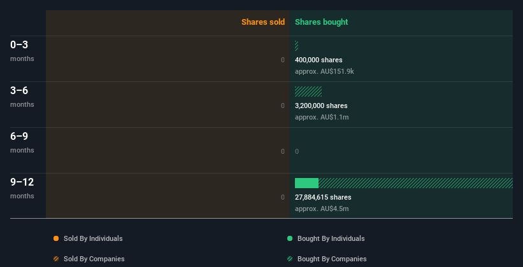523x267 pixels.
Task: Click the solid green bar in 9–12 months
Action: pyautogui.click(x=306, y=183)
